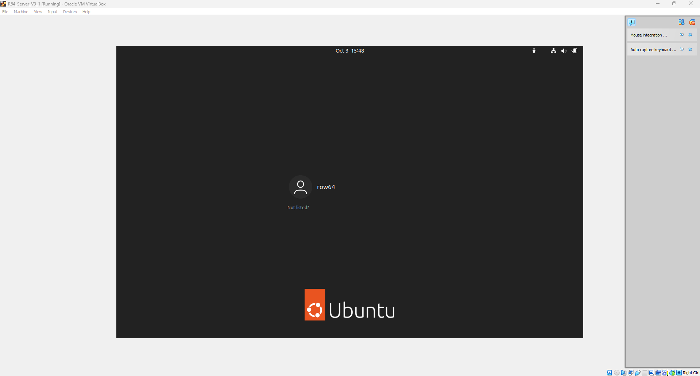Disable future Auto capture keyboard notifications
This screenshot has width=700, height=376.
tap(681, 50)
